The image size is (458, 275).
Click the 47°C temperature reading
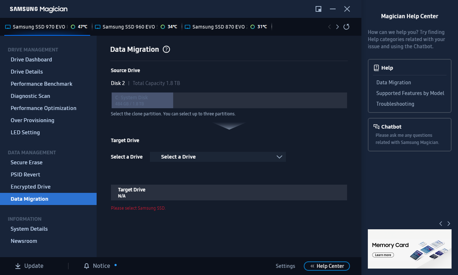pos(83,27)
